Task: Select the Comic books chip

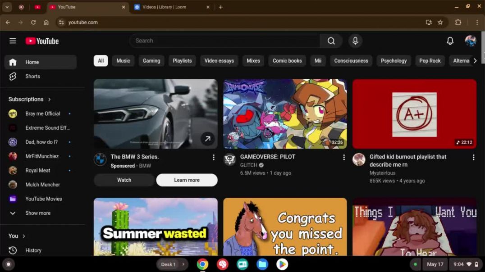Action: [x=287, y=61]
